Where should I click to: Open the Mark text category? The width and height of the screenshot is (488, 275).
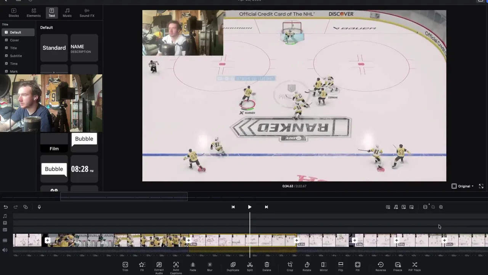click(x=14, y=71)
